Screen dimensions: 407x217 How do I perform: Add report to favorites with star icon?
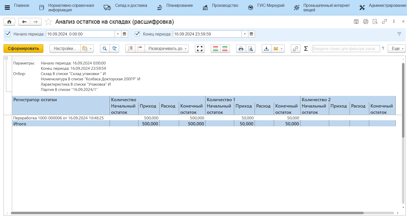click(48, 22)
